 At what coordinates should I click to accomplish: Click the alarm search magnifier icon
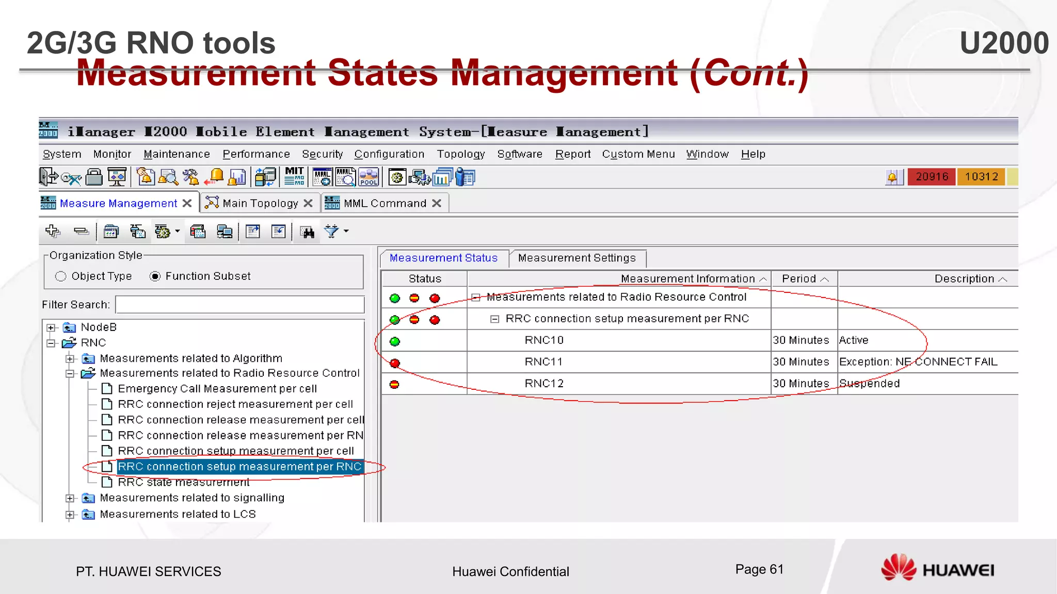pyautogui.click(x=168, y=177)
